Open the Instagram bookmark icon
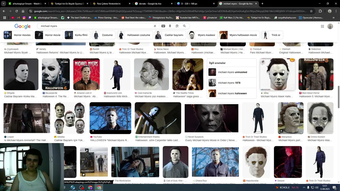 (24, 18)
